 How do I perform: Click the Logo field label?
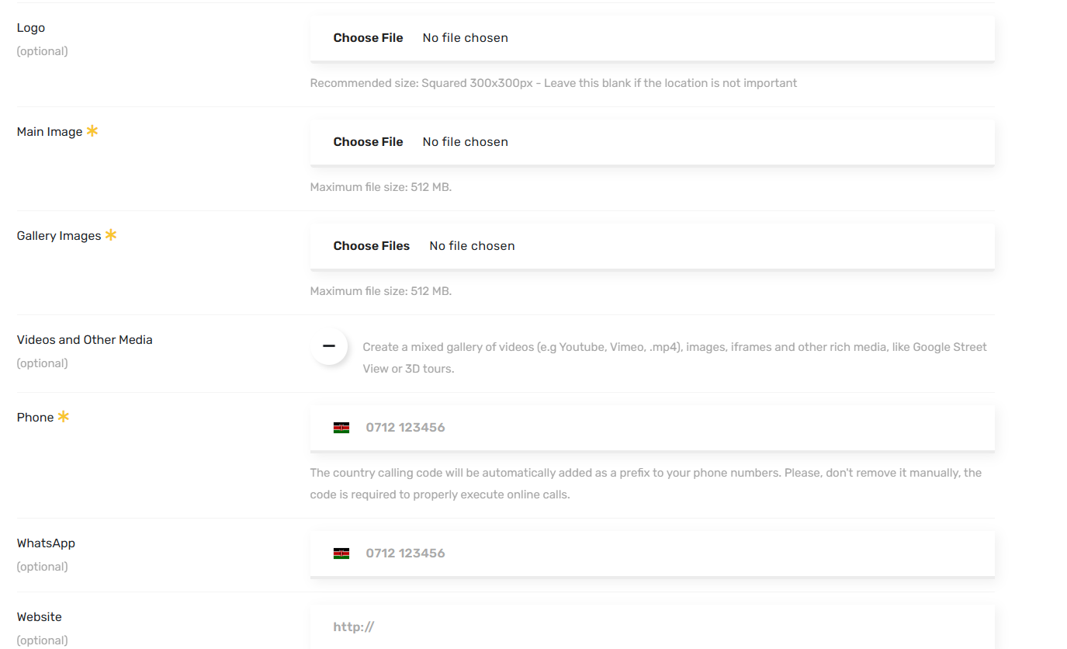[x=31, y=28]
